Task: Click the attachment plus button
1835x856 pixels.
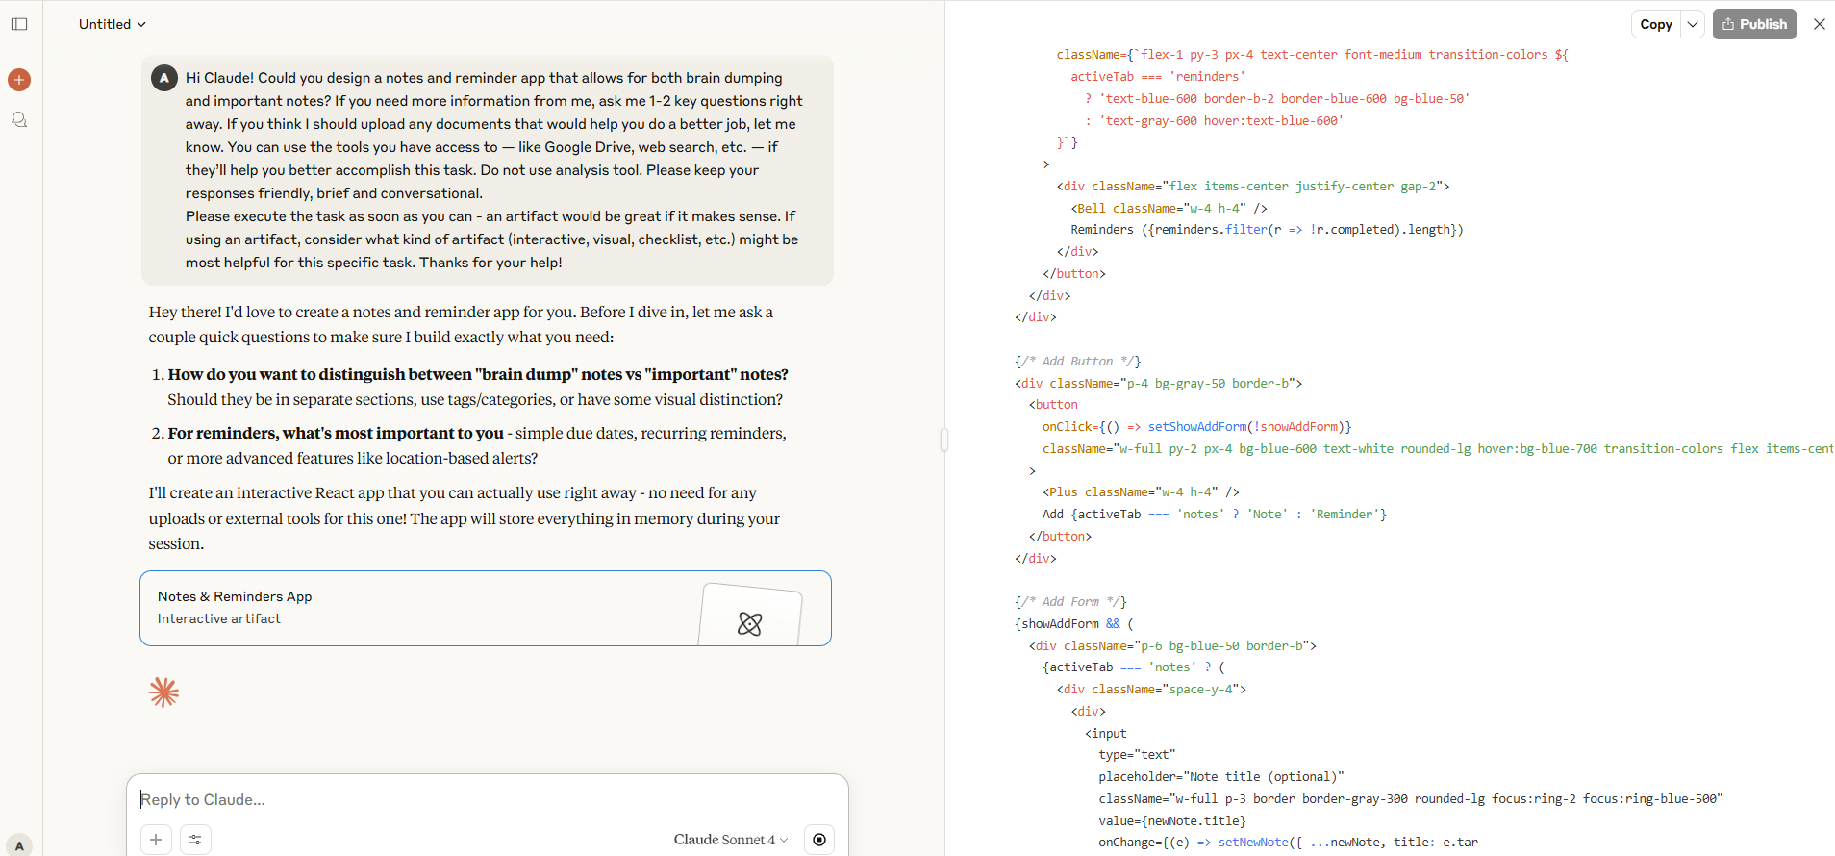Action: click(x=156, y=840)
